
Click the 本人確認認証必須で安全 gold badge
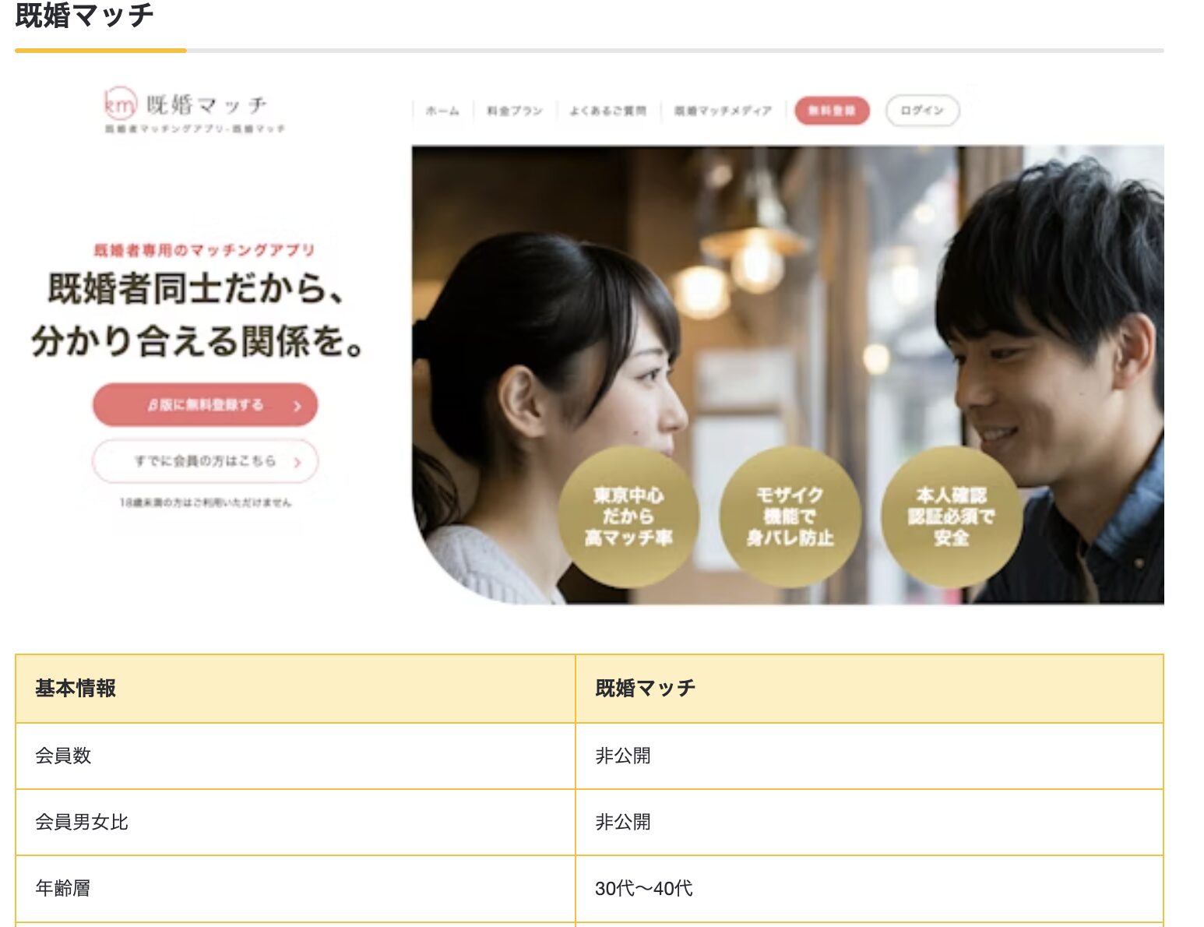click(x=951, y=516)
